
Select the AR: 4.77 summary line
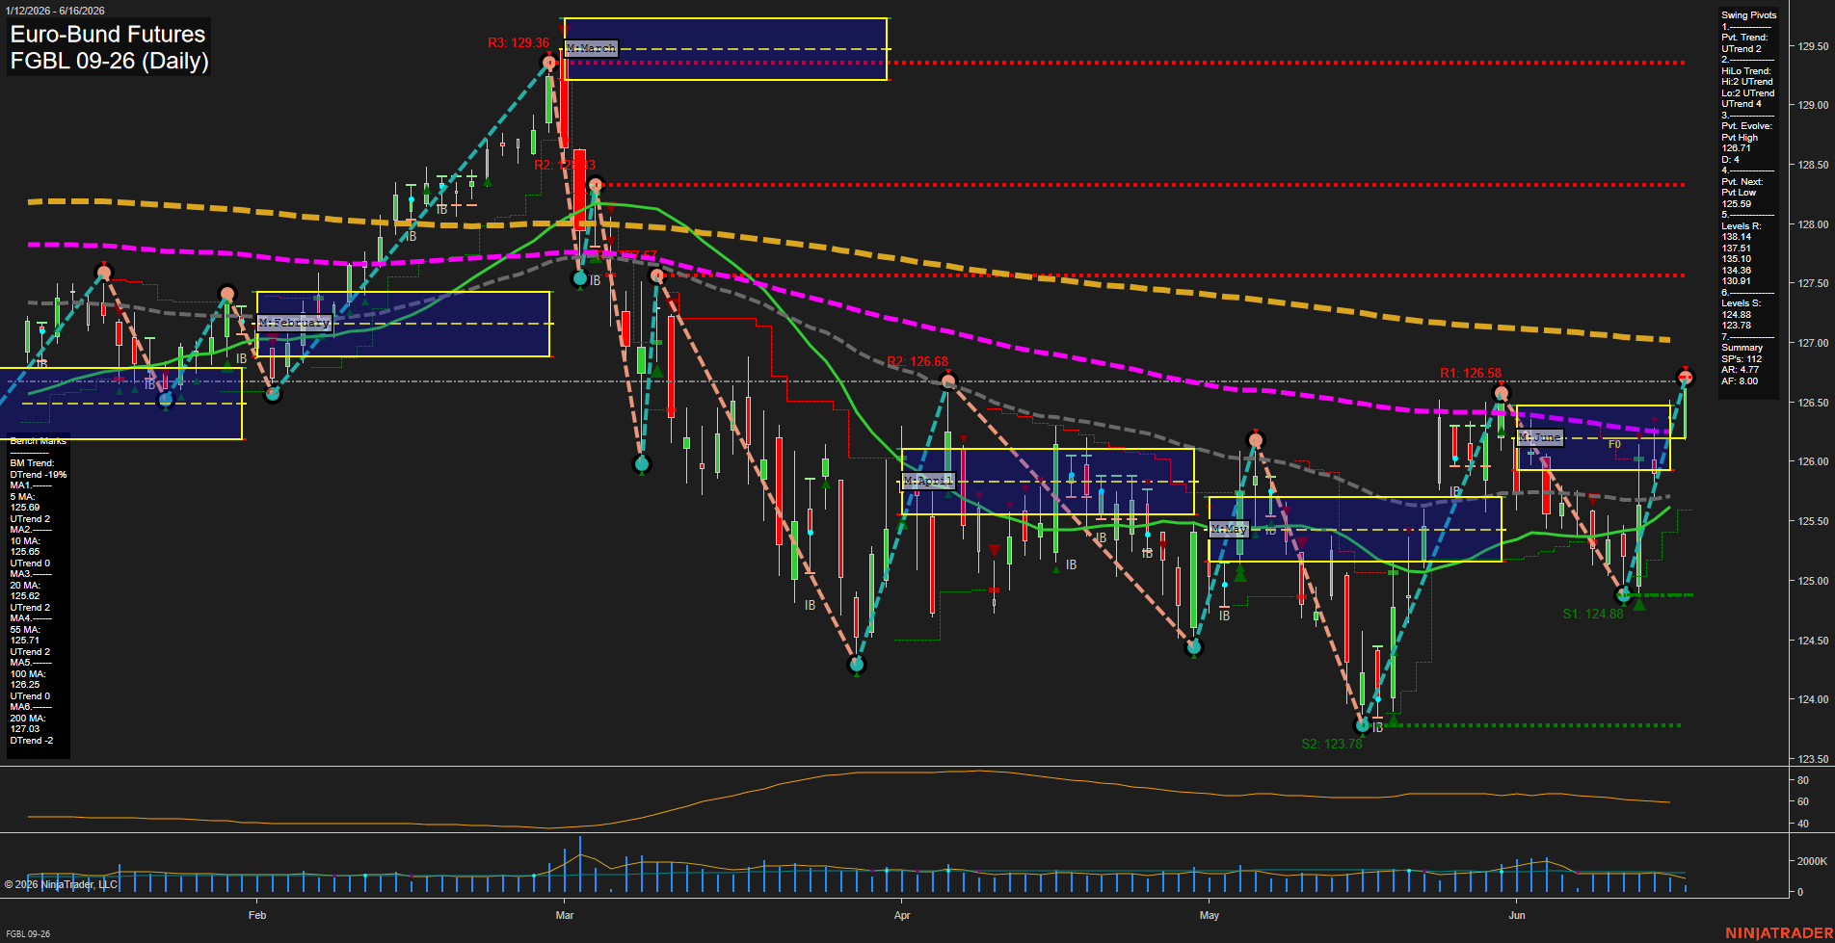click(1740, 370)
